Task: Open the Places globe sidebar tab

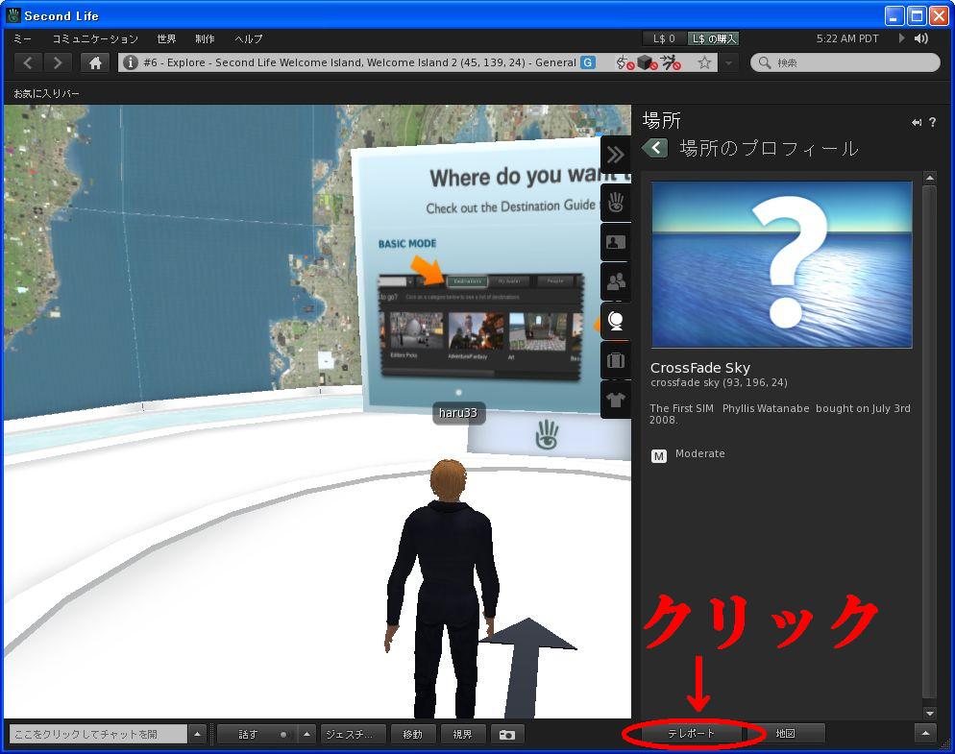Action: [616, 321]
